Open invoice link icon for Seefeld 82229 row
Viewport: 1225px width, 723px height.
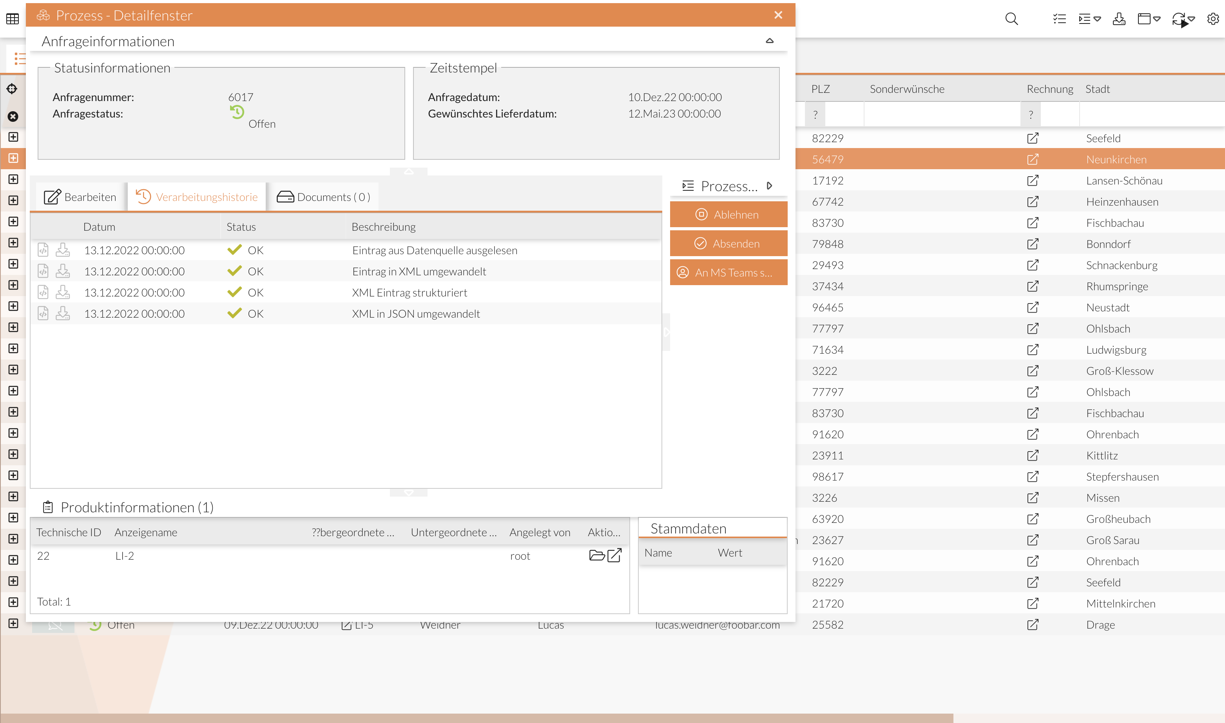1033,138
